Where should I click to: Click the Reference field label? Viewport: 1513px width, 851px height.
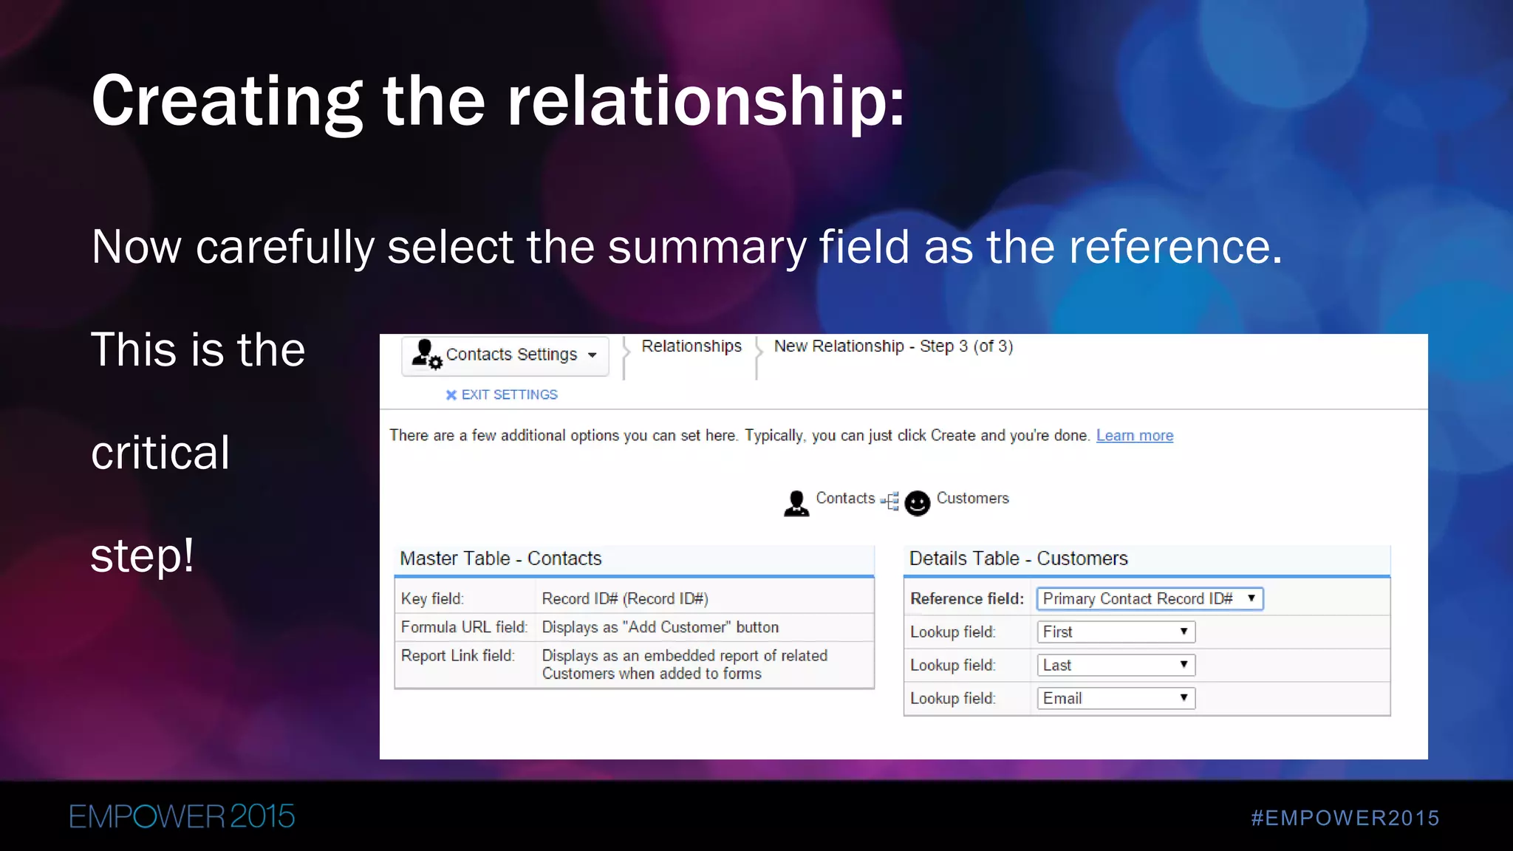pyautogui.click(x=967, y=599)
